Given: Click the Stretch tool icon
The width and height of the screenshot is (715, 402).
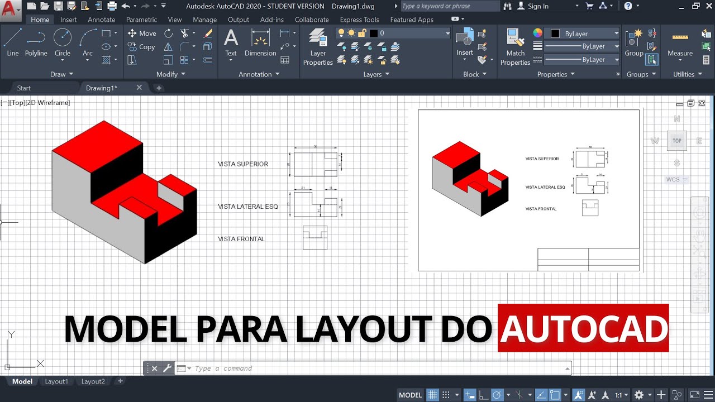Looking at the screenshot, I should (132, 60).
